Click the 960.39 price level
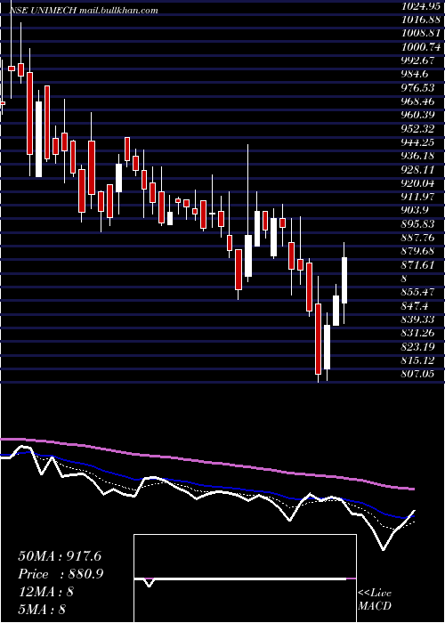 coord(418,115)
